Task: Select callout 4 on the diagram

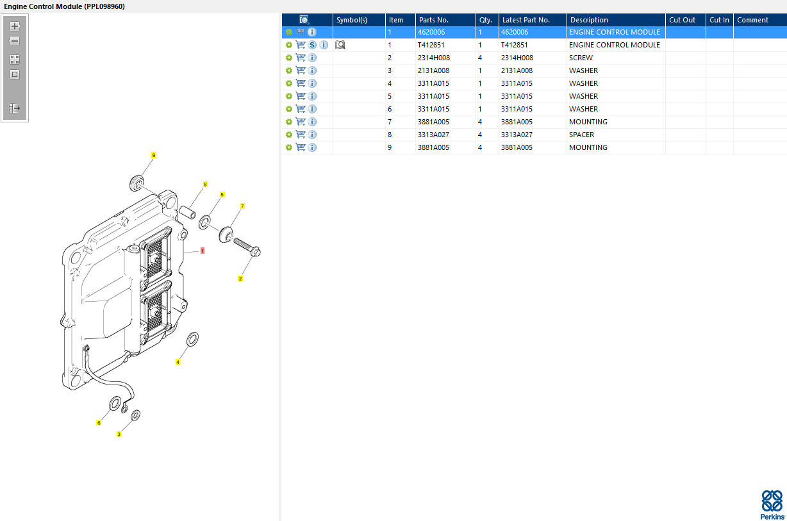Action: click(x=178, y=362)
